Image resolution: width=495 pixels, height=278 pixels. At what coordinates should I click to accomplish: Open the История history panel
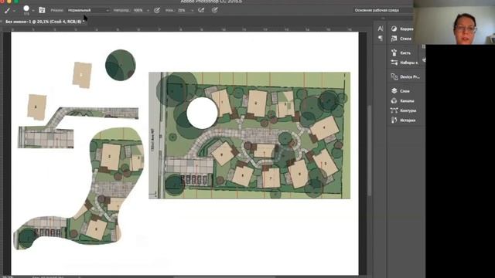pos(403,120)
